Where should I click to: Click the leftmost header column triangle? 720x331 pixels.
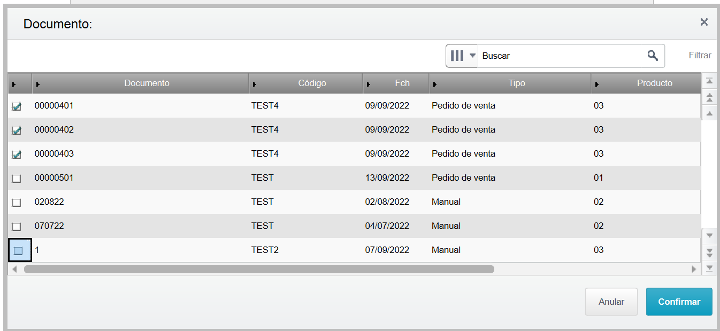pyautogui.click(x=13, y=84)
